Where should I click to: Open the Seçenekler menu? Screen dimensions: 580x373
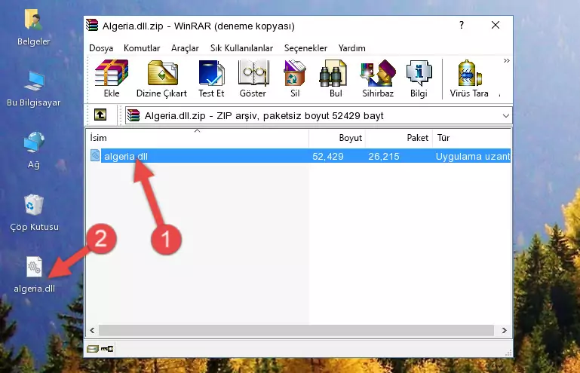click(x=305, y=48)
